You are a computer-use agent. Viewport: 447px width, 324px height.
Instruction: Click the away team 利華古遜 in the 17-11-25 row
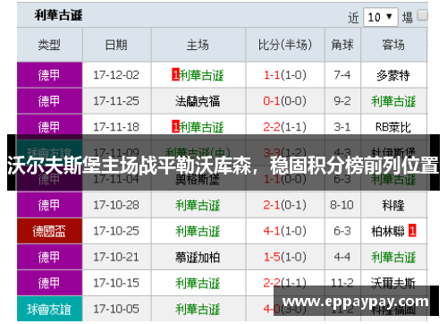pos(393,101)
